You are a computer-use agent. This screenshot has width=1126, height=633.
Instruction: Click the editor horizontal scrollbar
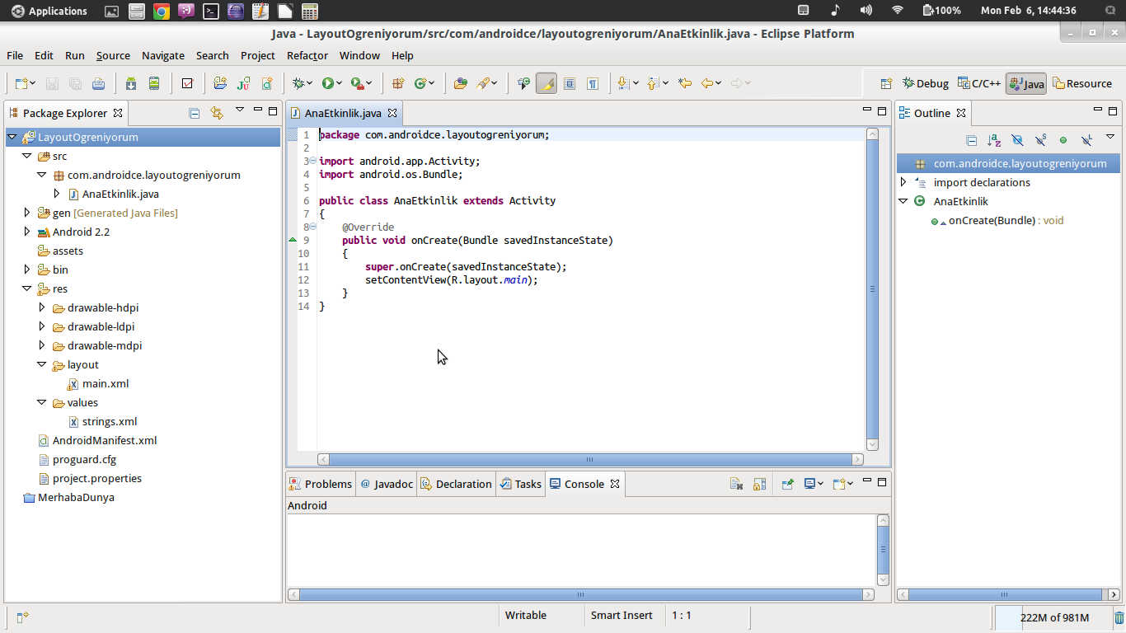(x=590, y=459)
